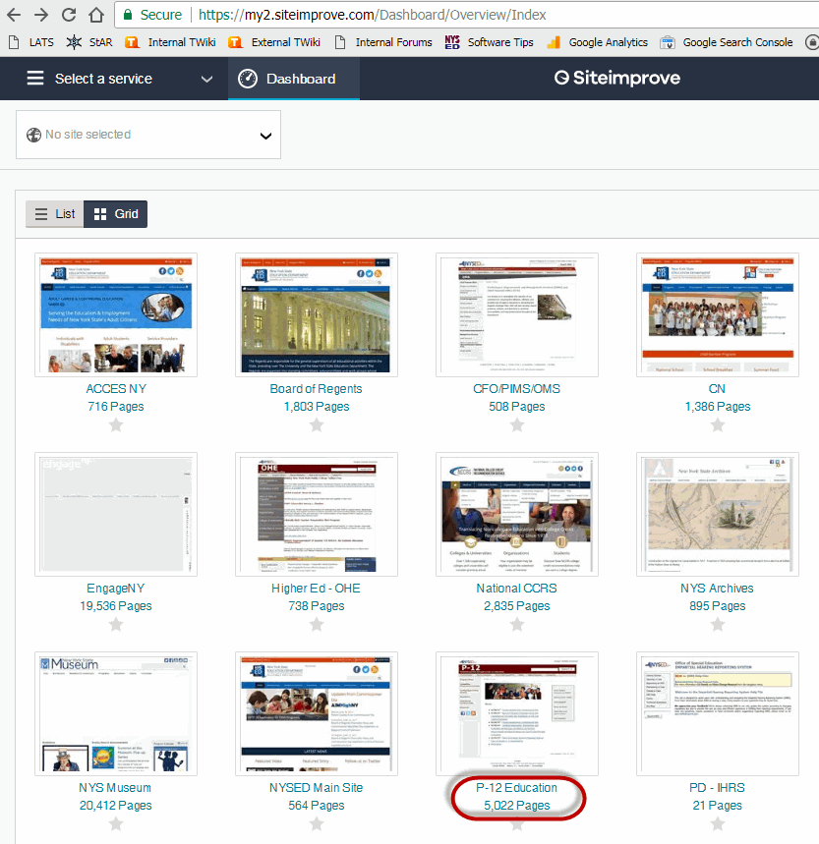Favorite ACCES NY with its star
The height and width of the screenshot is (844, 819).
coord(116,424)
